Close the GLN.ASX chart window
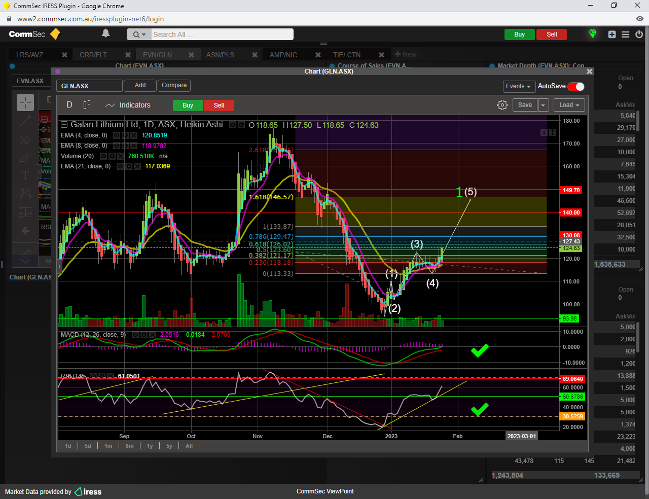Image resolution: width=649 pixels, height=499 pixels. pyautogui.click(x=589, y=72)
